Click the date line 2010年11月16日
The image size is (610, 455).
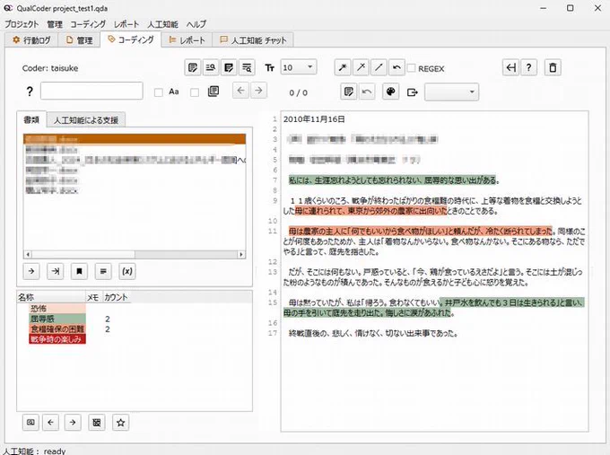coord(314,119)
